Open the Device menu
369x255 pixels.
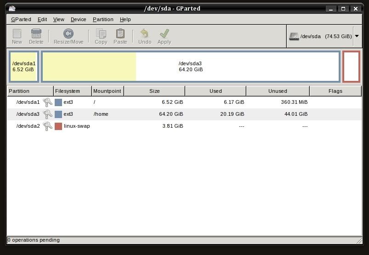[x=79, y=19]
